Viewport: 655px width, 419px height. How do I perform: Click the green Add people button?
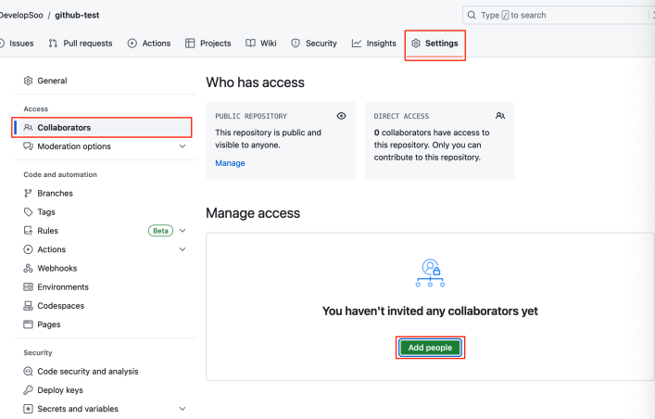coord(430,348)
